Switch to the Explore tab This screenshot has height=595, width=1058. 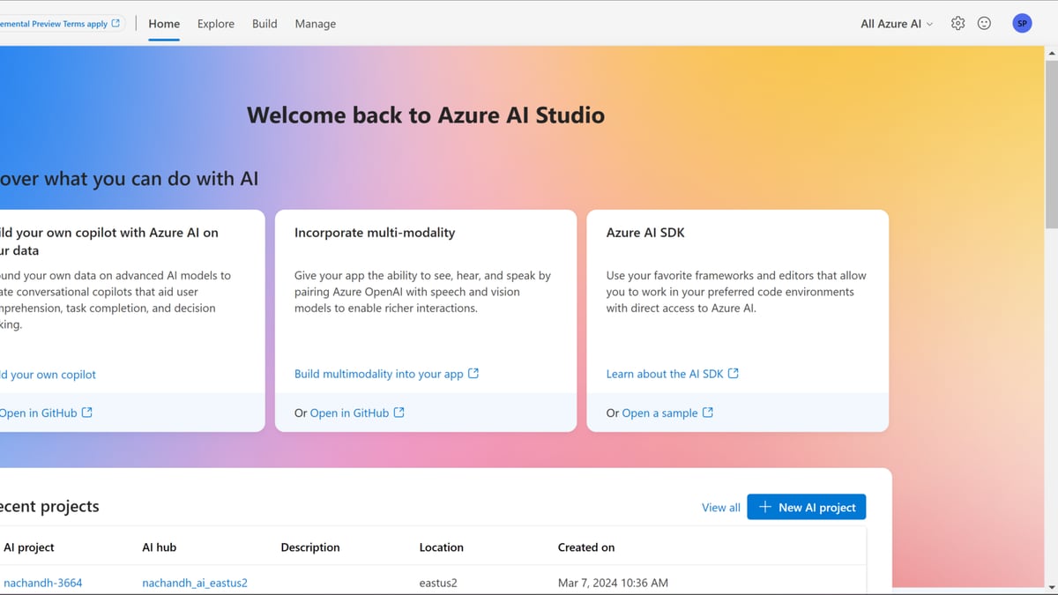click(216, 24)
